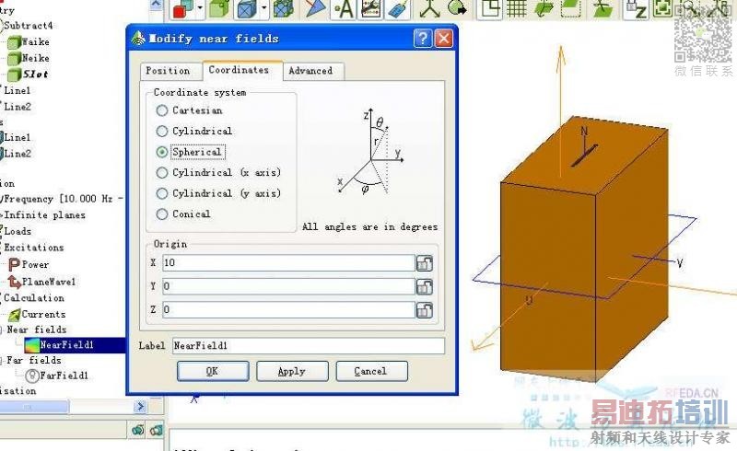Open dropdown arrow beside the wireframe cube icon
The image size is (737, 451).
[263, 8]
